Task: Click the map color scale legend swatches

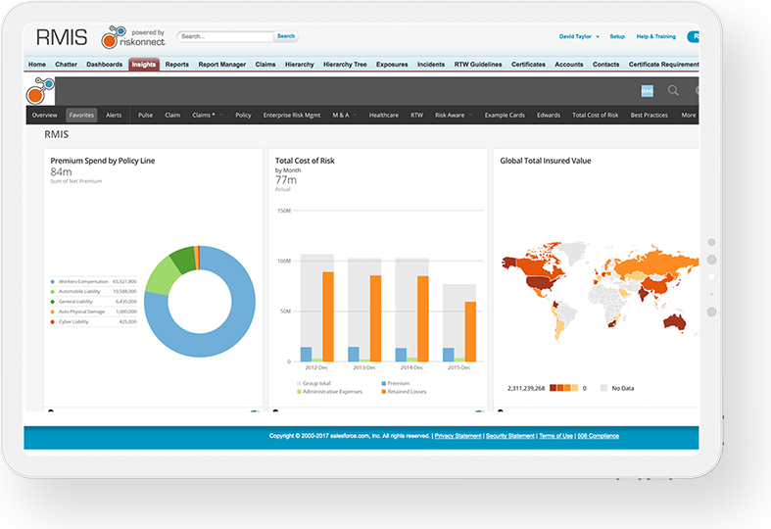Action: pyautogui.click(x=563, y=388)
